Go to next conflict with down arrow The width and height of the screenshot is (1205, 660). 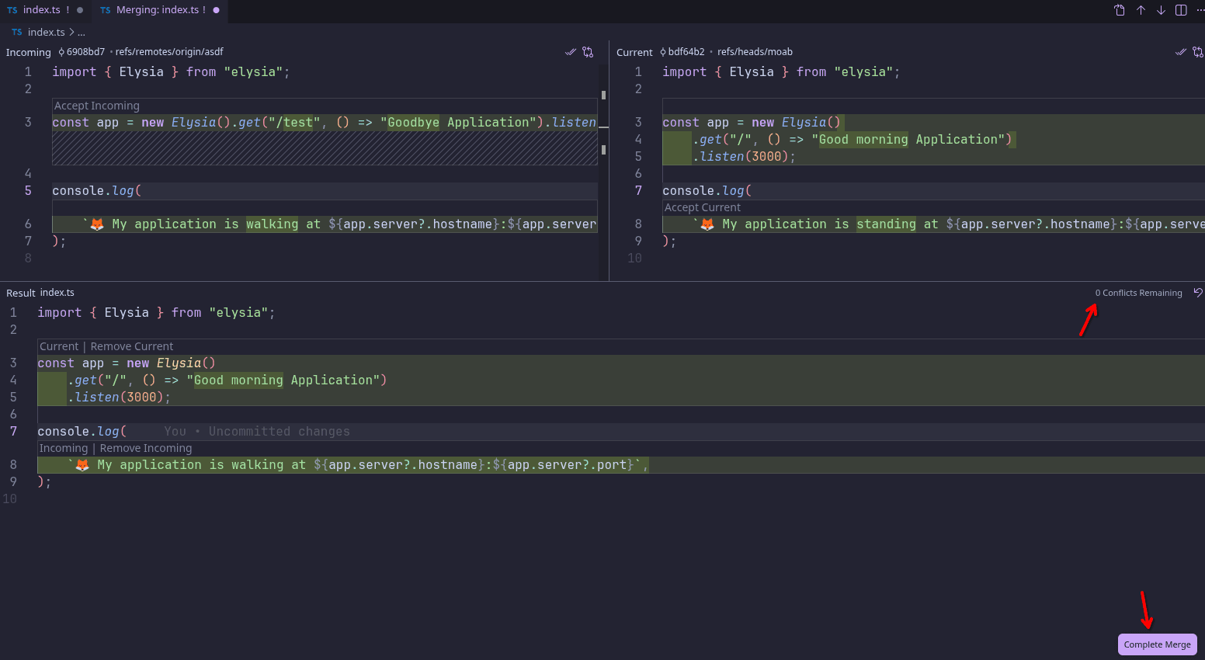[x=1161, y=10]
